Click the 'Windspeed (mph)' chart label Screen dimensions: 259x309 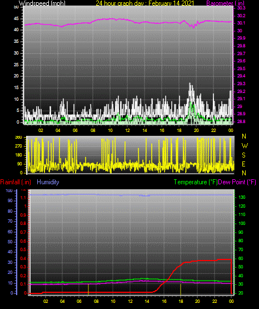tap(42, 3)
